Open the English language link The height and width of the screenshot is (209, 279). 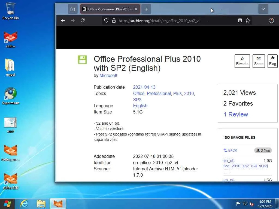[x=140, y=106]
